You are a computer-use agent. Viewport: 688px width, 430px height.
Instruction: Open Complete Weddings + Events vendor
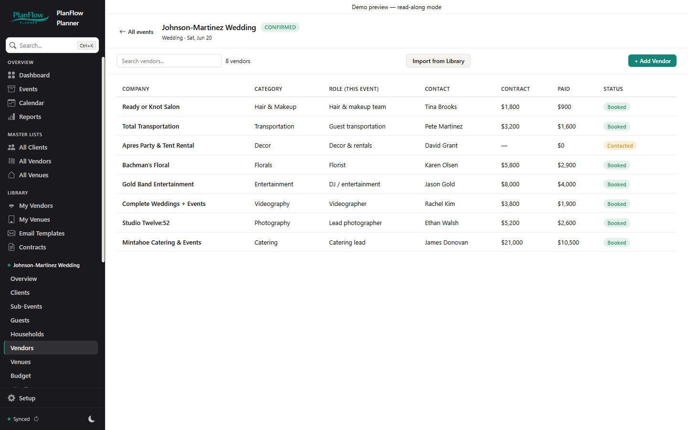coord(164,204)
